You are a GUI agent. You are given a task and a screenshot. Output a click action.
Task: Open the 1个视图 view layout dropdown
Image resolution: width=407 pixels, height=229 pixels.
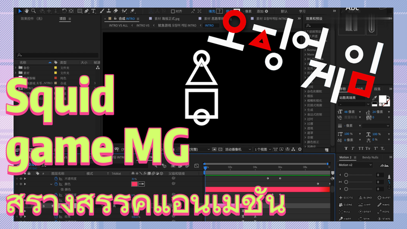(262, 149)
